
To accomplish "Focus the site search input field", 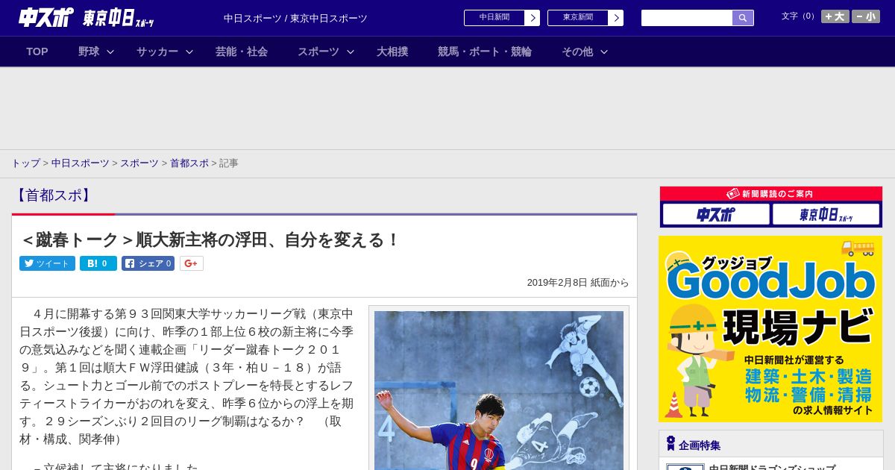I will pos(687,18).
